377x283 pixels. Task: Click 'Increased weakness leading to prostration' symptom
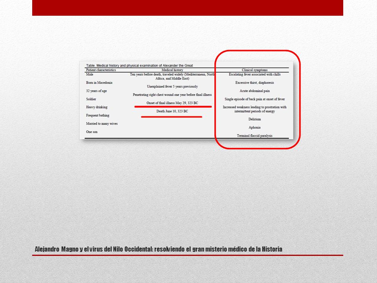[254, 109]
